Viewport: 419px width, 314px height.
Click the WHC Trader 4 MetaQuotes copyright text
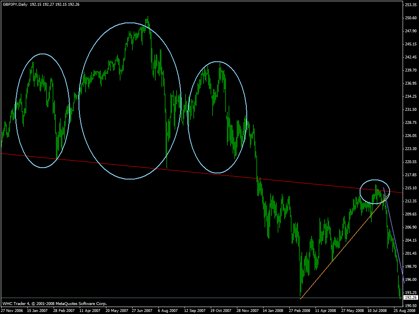[x=54, y=304]
